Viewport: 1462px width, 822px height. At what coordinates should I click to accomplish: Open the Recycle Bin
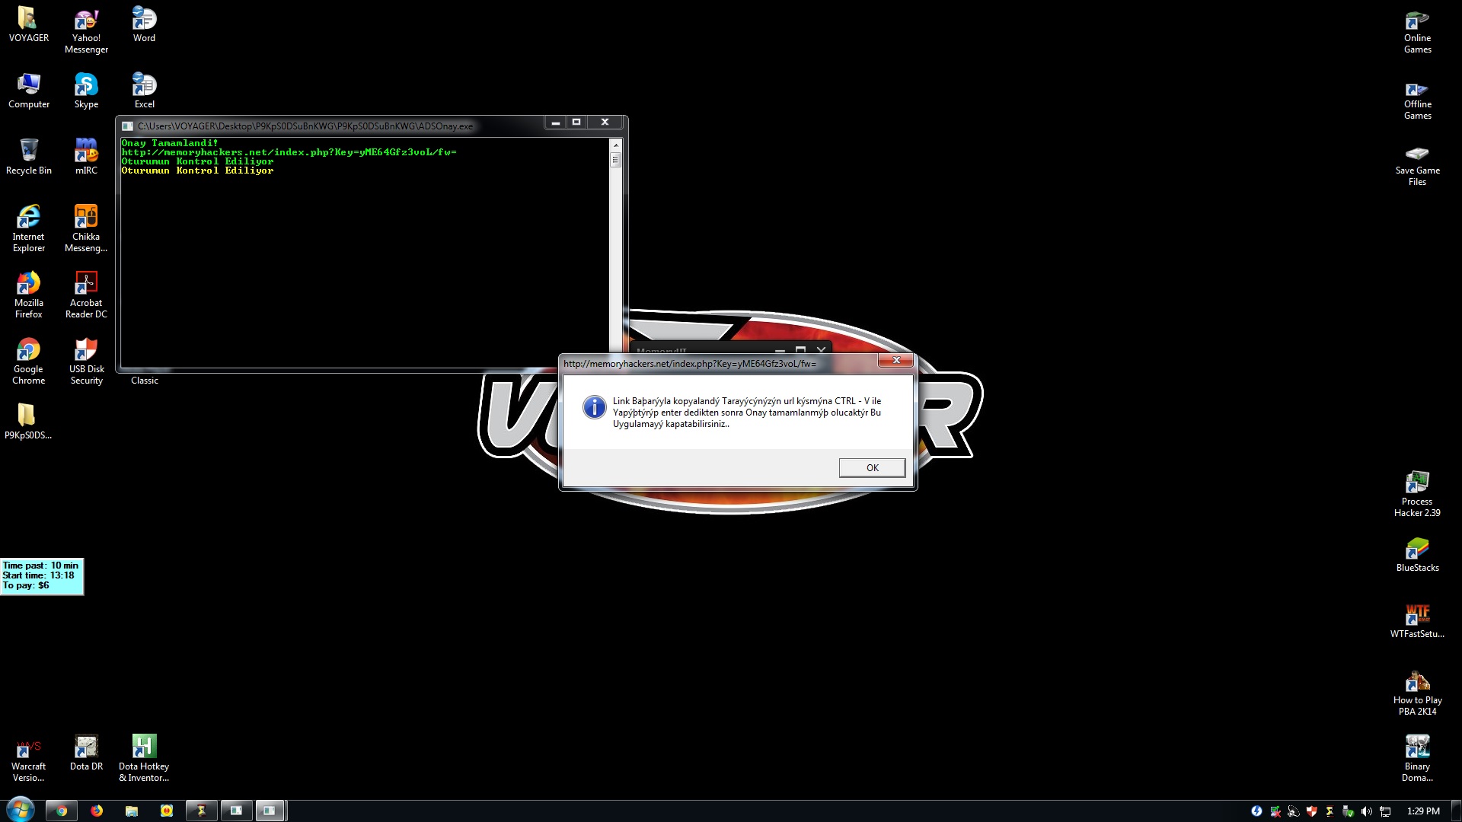pos(28,157)
